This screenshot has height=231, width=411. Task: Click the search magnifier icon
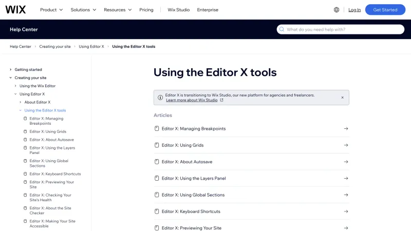(x=282, y=29)
